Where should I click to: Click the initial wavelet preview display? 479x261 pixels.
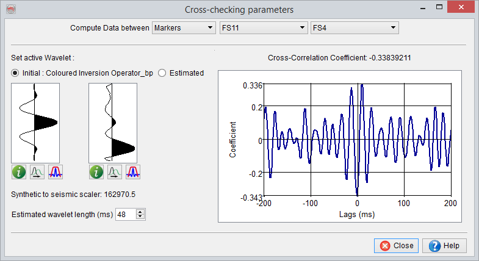point(35,122)
